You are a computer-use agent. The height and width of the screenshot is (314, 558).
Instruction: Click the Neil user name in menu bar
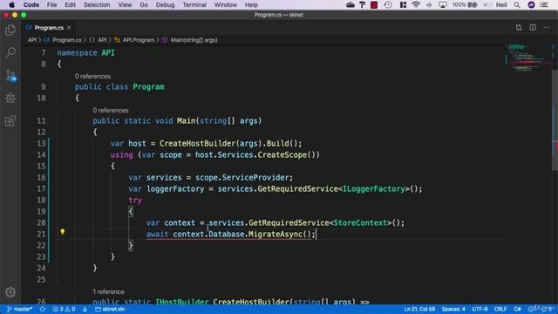click(501, 5)
